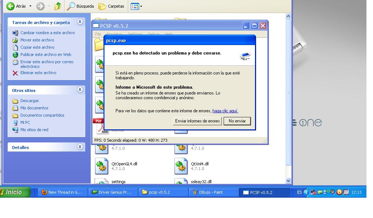The image size is (373, 218).
Task: Click the volume speaker tray icon
Action: pos(333,192)
